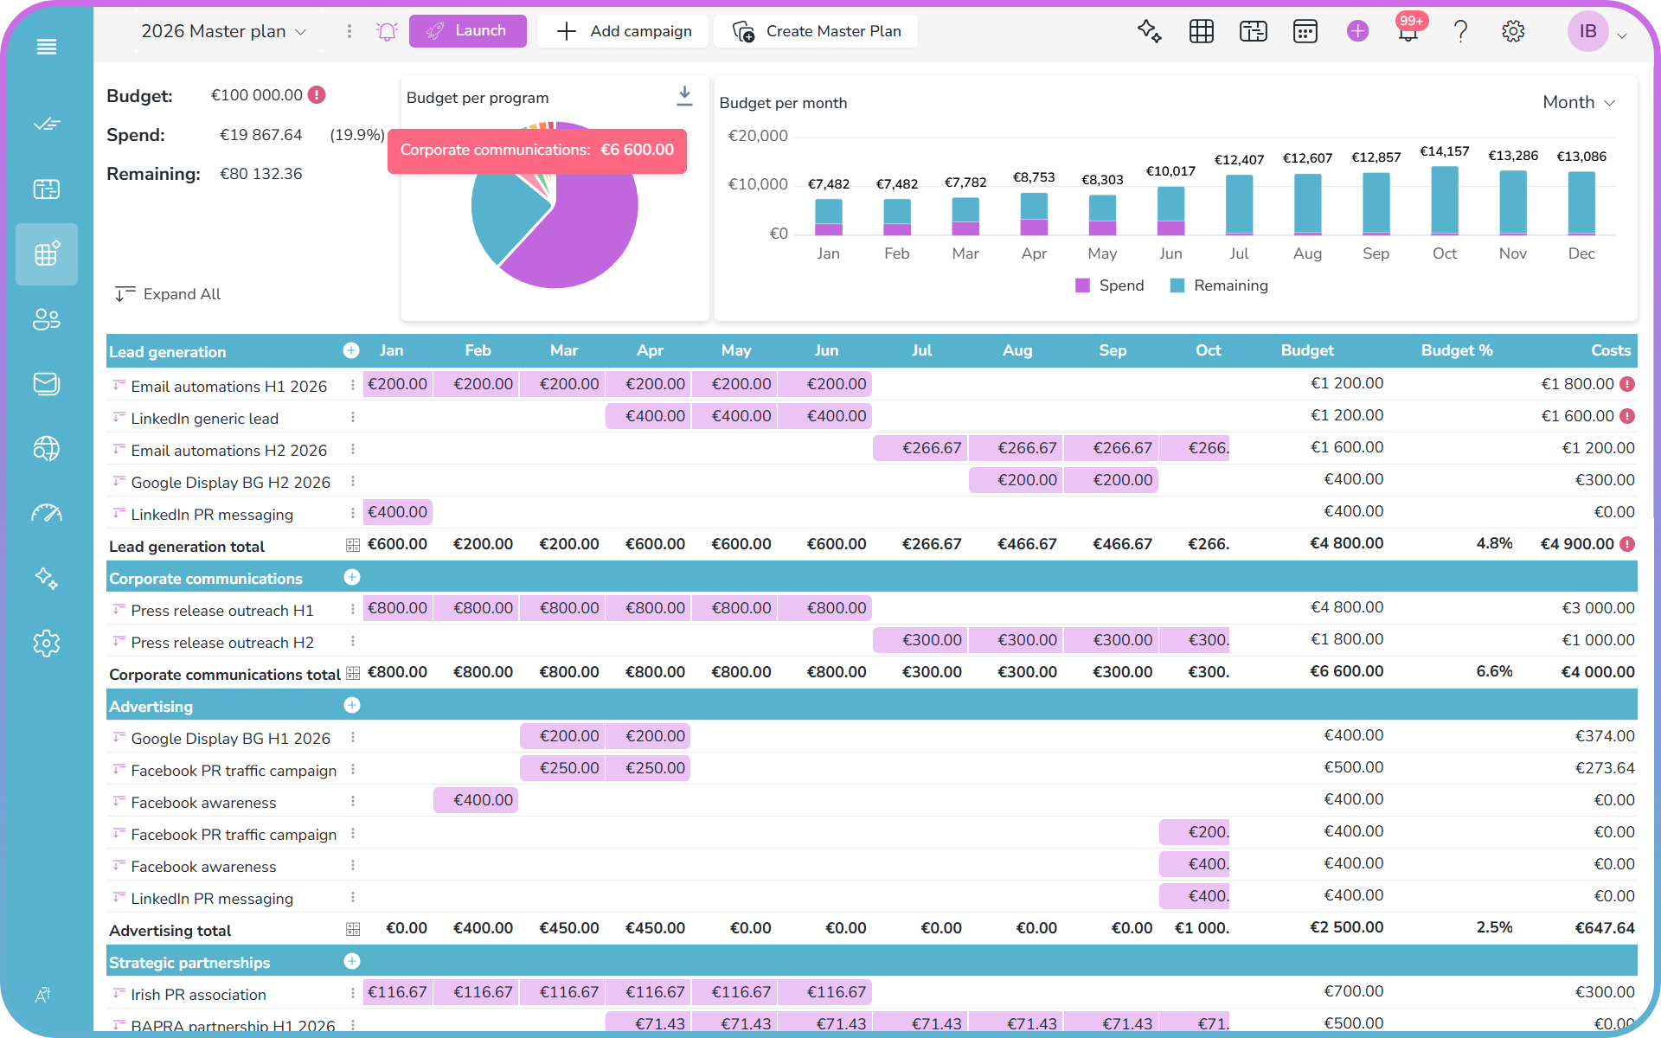Click the LinkedIn PR messaging €400.00 Jan cell
The image size is (1661, 1038).
(398, 512)
